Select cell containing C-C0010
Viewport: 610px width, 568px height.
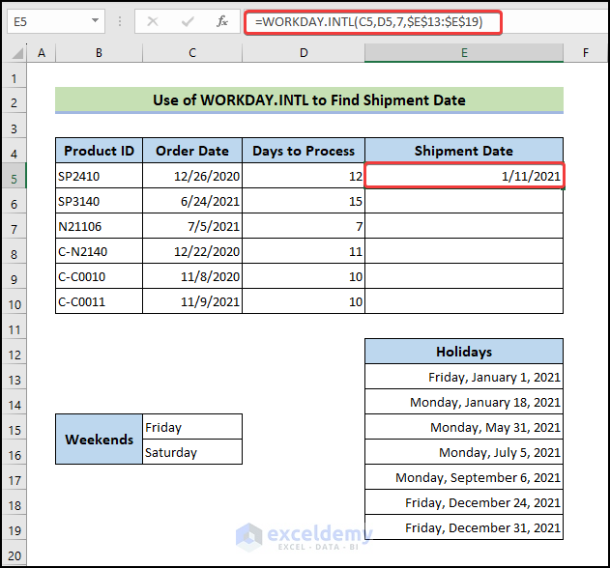coord(99,276)
